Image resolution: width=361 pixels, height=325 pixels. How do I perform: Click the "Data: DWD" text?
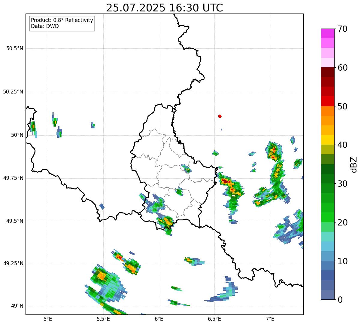(45, 26)
